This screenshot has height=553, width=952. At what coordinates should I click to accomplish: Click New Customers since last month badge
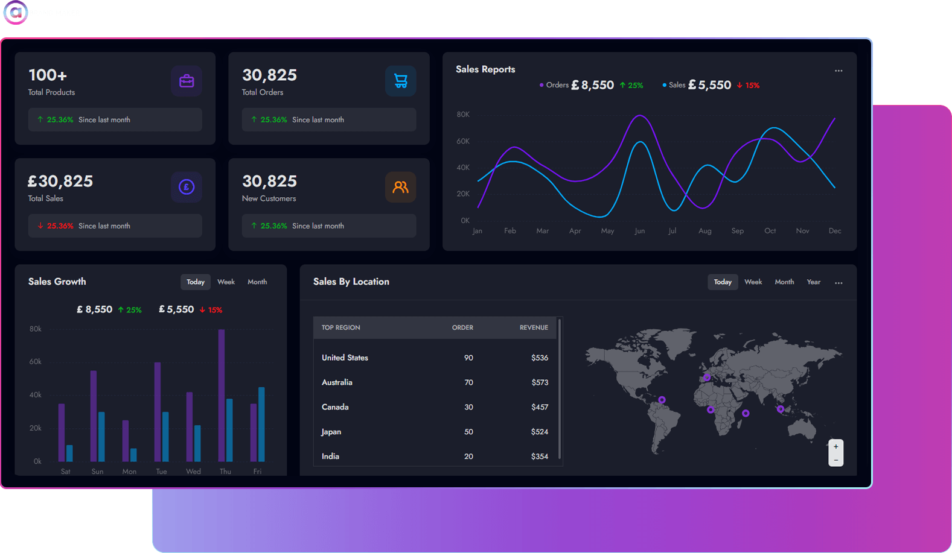pyautogui.click(x=329, y=226)
